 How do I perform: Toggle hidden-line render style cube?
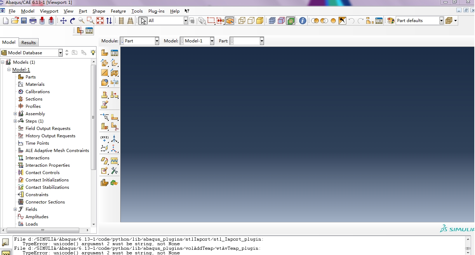pyautogui.click(x=251, y=21)
